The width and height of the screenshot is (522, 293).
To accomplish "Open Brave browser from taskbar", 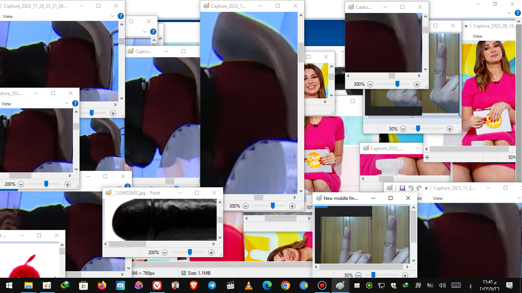I will pos(193,285).
